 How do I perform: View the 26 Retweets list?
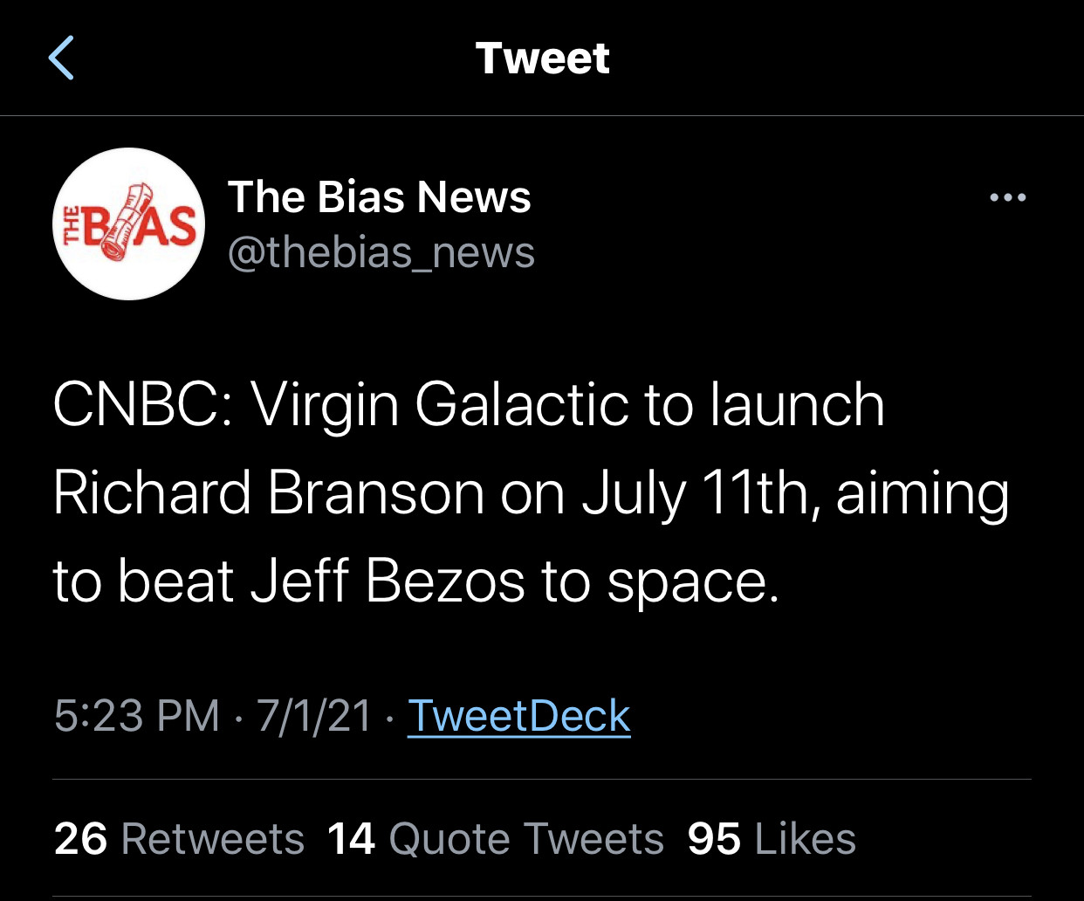click(179, 839)
